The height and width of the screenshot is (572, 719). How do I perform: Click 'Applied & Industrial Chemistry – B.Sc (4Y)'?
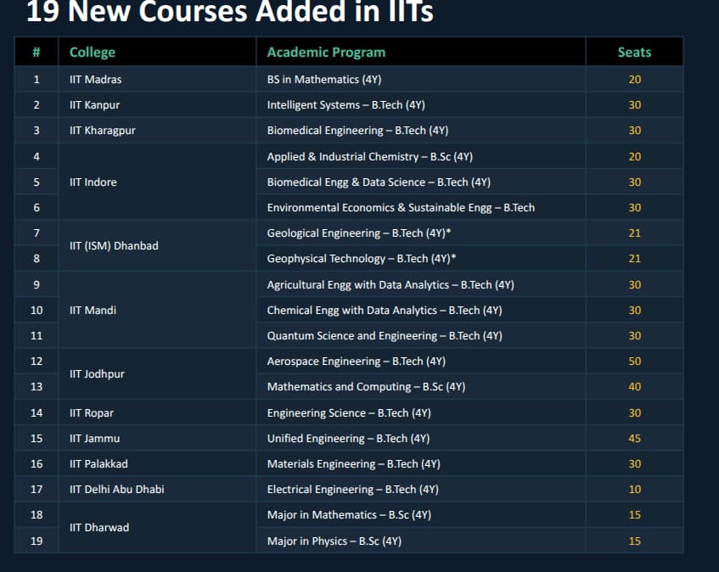[x=369, y=157]
